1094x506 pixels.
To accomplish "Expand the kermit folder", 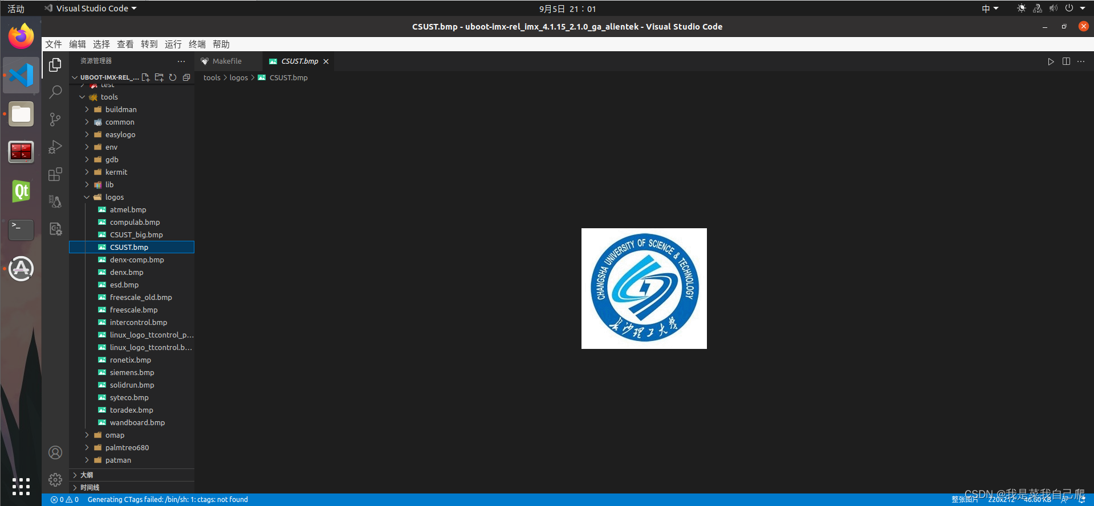I will [87, 172].
